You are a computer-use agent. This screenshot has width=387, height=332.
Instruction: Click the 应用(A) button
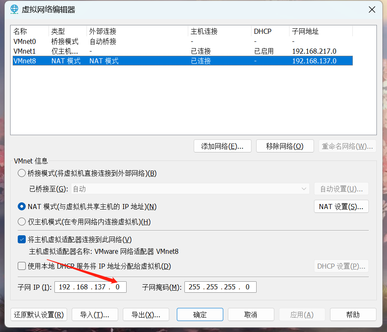pyautogui.click(x=302, y=314)
